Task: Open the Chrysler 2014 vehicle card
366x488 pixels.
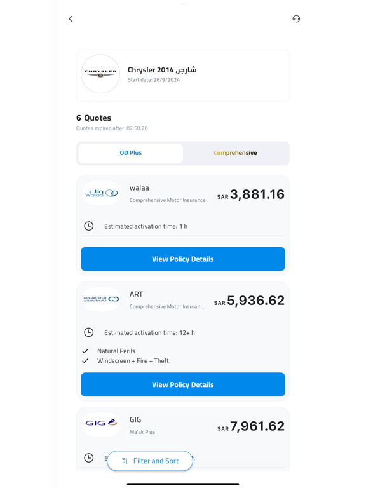Action: [x=183, y=76]
